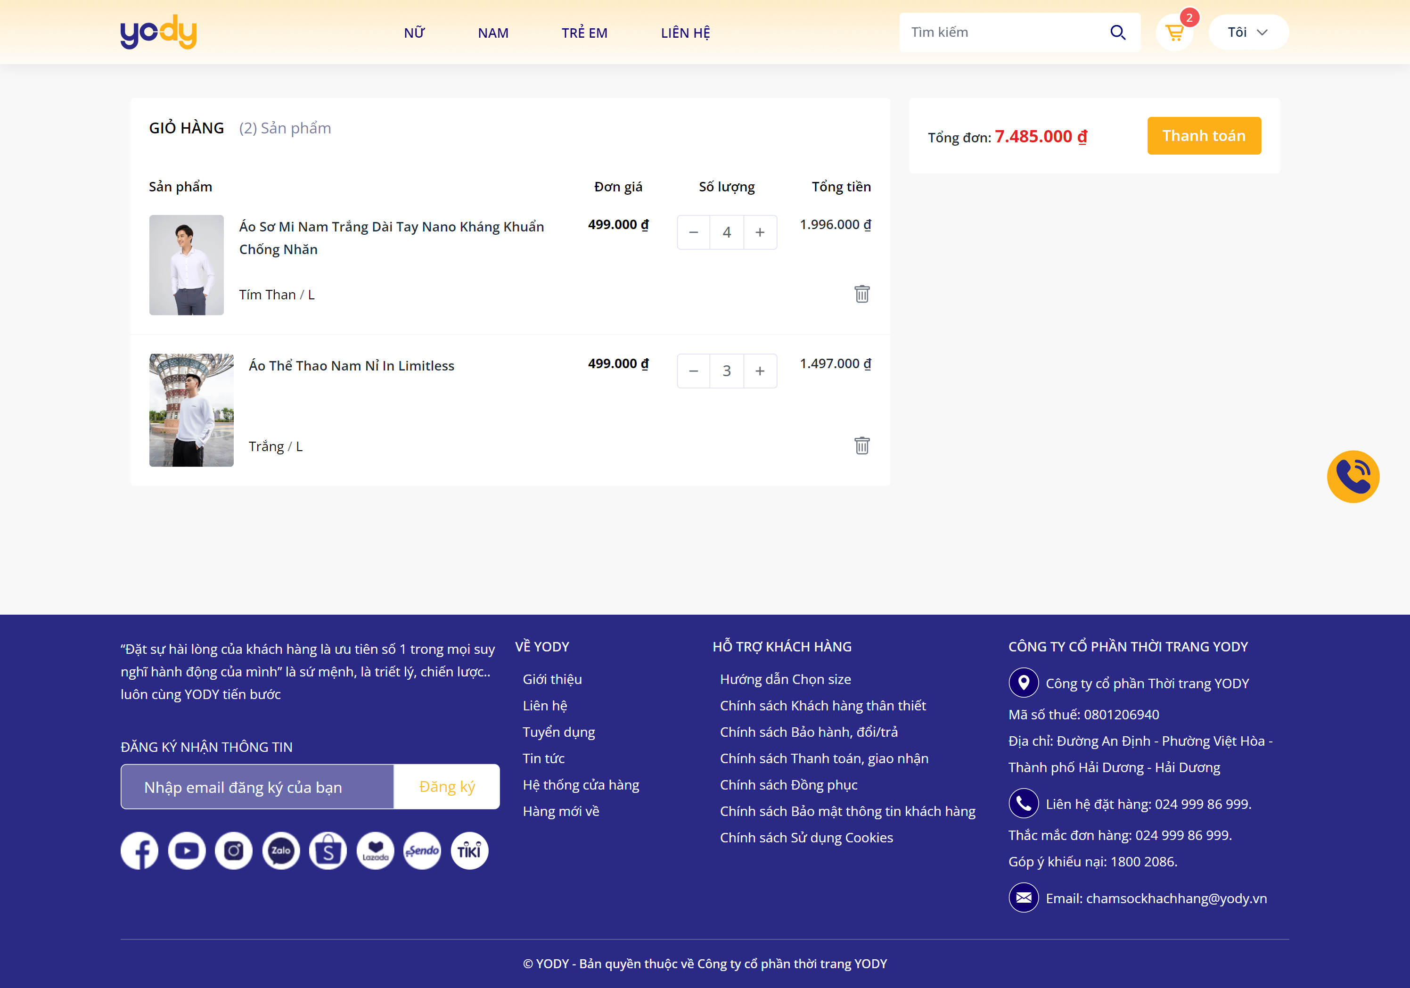Click the email subscription input field

257,786
